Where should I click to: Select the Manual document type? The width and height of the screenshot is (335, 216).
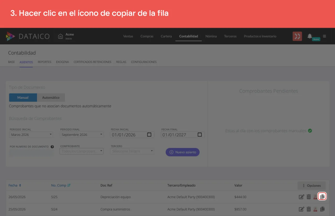[x=23, y=97]
